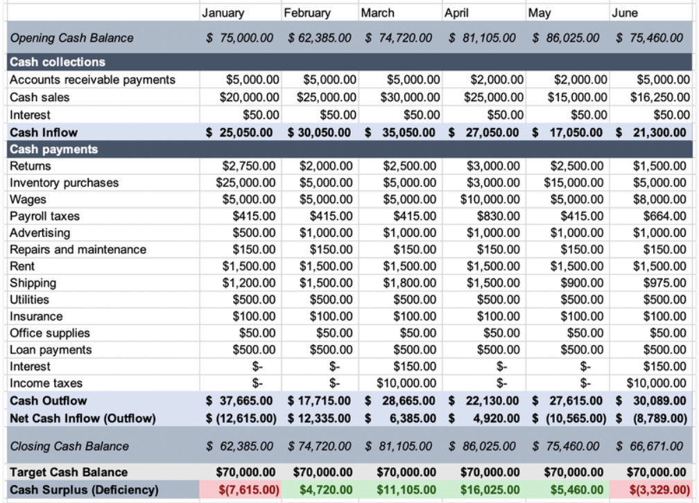Viewport: 699px width, 503px height.
Task: Select March cash inflow $35,050.00
Action: [400, 132]
